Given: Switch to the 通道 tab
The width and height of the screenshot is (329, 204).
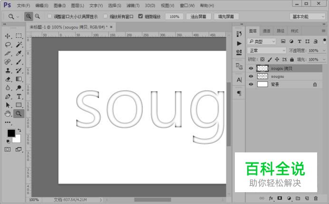Looking at the screenshot, I should pyautogui.click(x=266, y=31).
